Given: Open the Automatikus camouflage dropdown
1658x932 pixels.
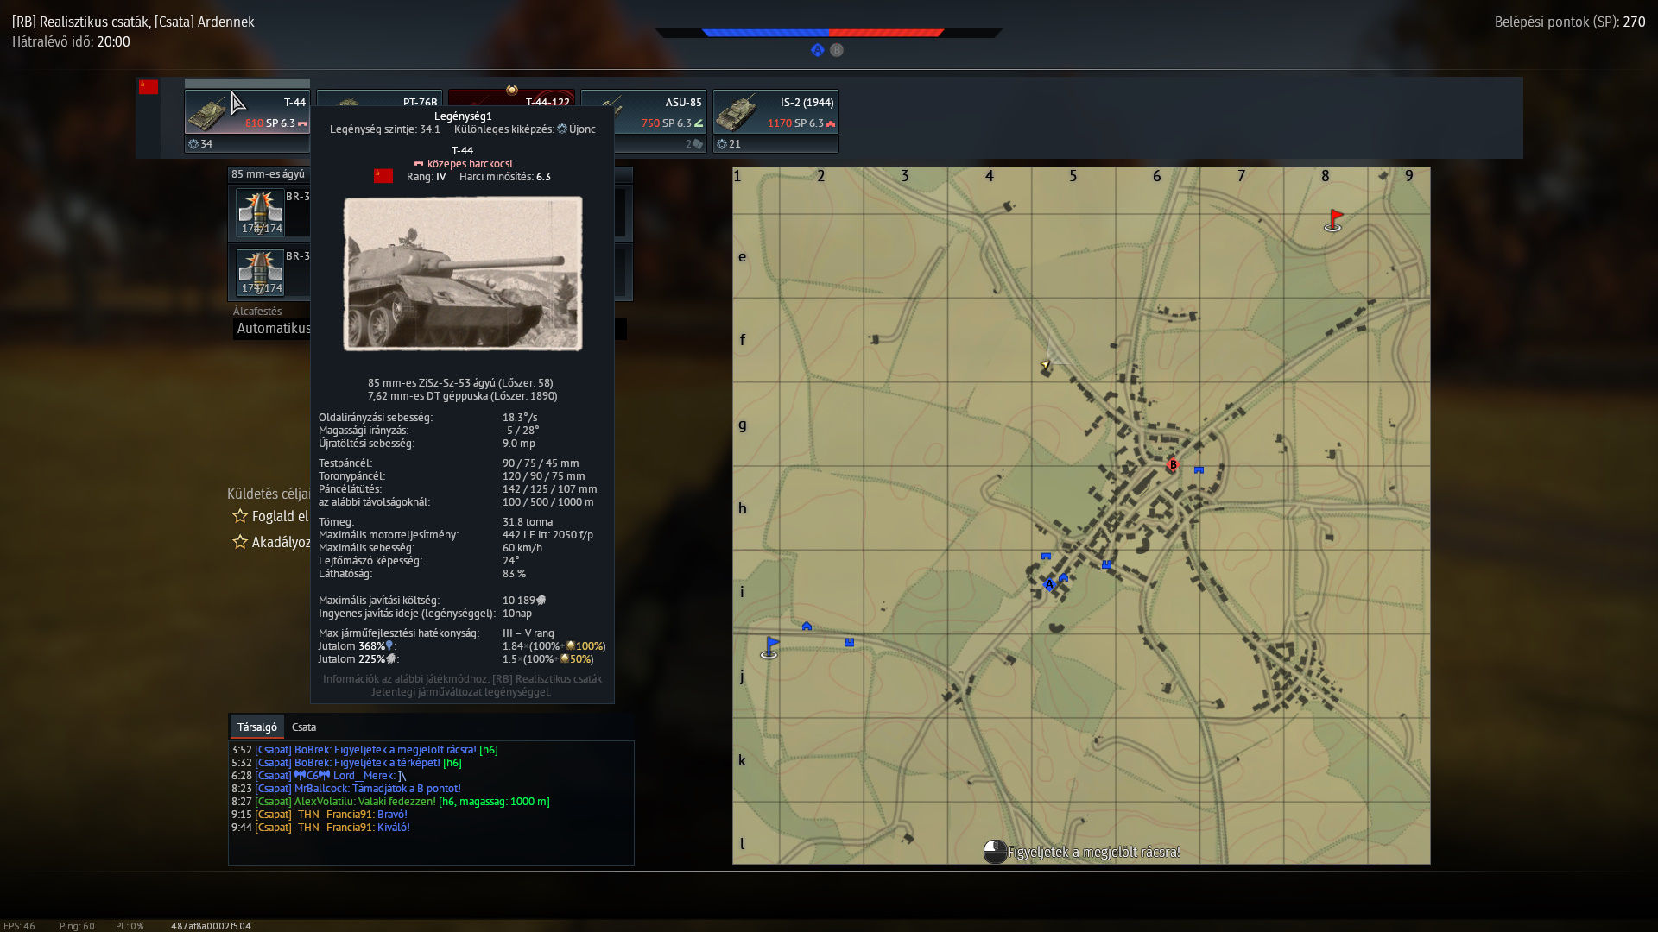Looking at the screenshot, I should coord(273,329).
